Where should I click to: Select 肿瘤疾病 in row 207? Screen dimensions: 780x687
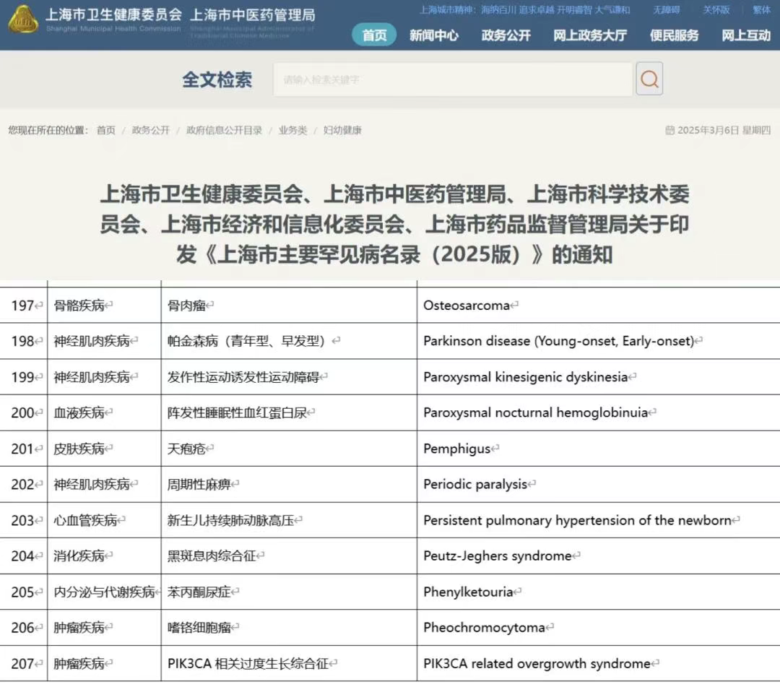coord(105,664)
